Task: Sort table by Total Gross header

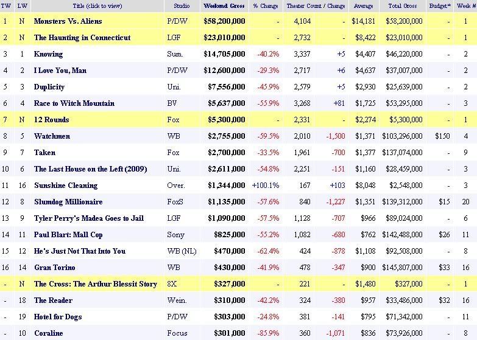Action: click(x=403, y=6)
